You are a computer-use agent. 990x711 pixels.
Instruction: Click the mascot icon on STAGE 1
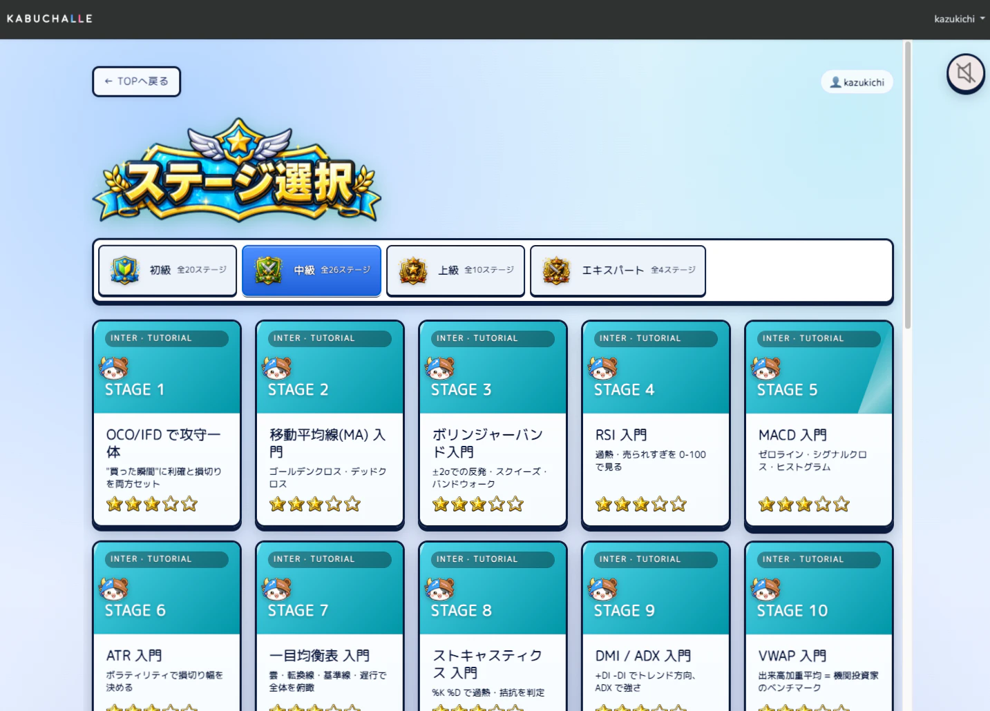pos(114,369)
